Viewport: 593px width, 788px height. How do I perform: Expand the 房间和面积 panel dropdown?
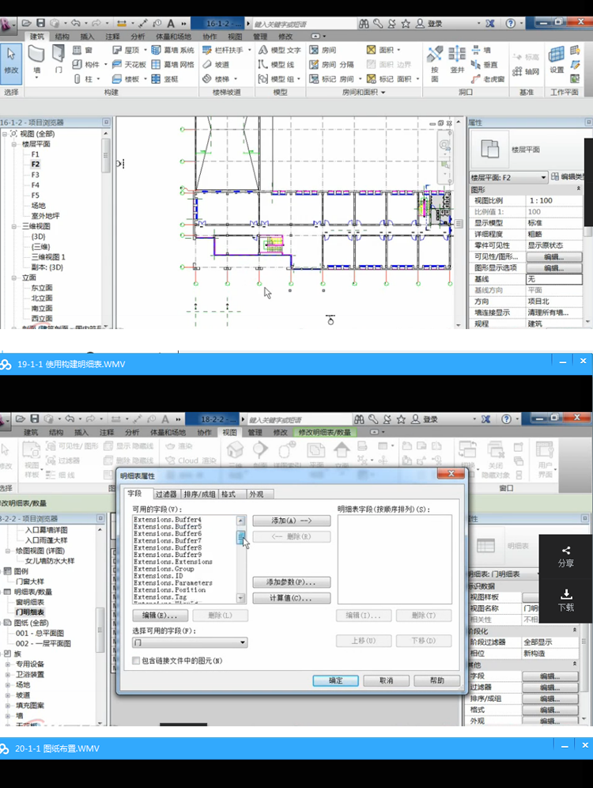383,93
